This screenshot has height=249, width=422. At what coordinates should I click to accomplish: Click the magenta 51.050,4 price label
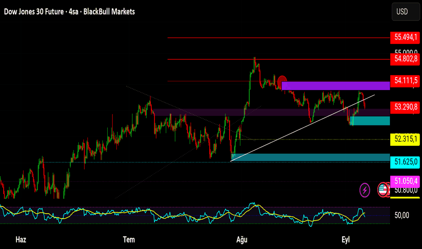tap(405, 181)
